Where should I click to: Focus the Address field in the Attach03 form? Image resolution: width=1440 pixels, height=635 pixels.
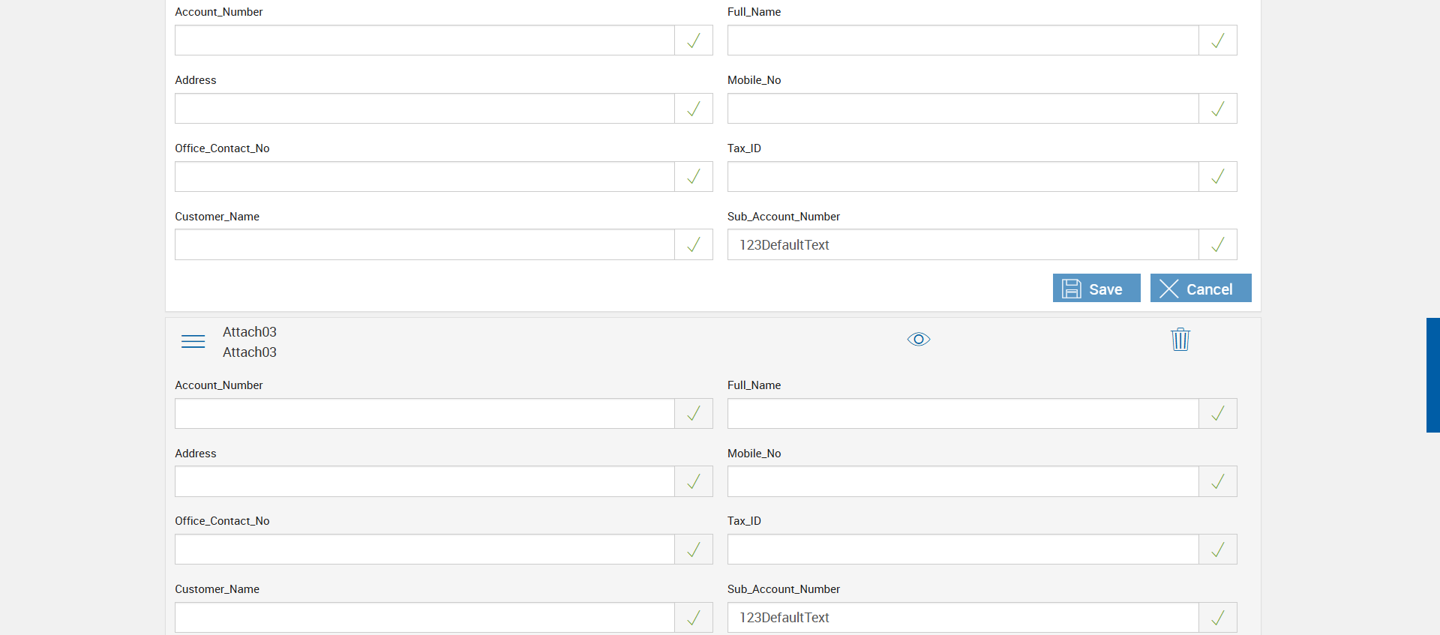coord(424,482)
